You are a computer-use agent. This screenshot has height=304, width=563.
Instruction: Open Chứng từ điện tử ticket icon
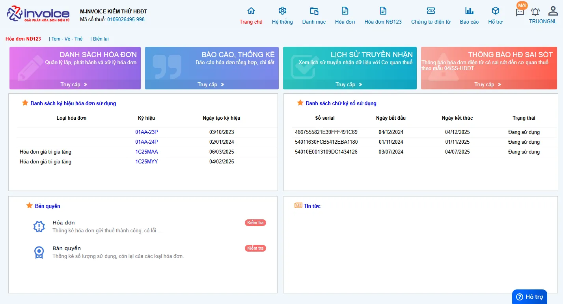pyautogui.click(x=431, y=11)
